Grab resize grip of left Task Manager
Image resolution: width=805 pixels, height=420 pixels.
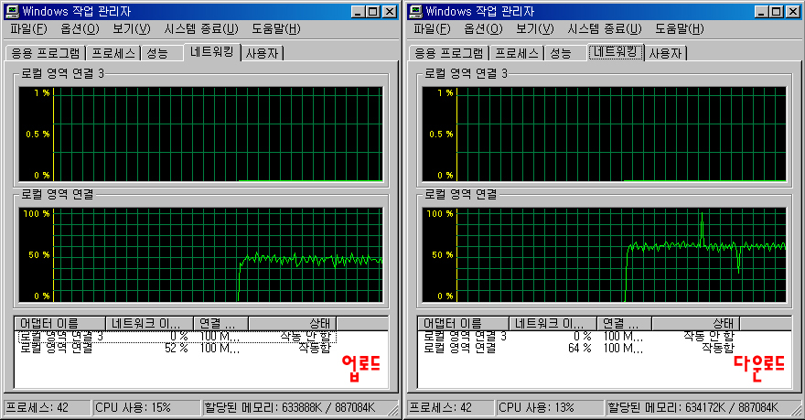click(393, 410)
